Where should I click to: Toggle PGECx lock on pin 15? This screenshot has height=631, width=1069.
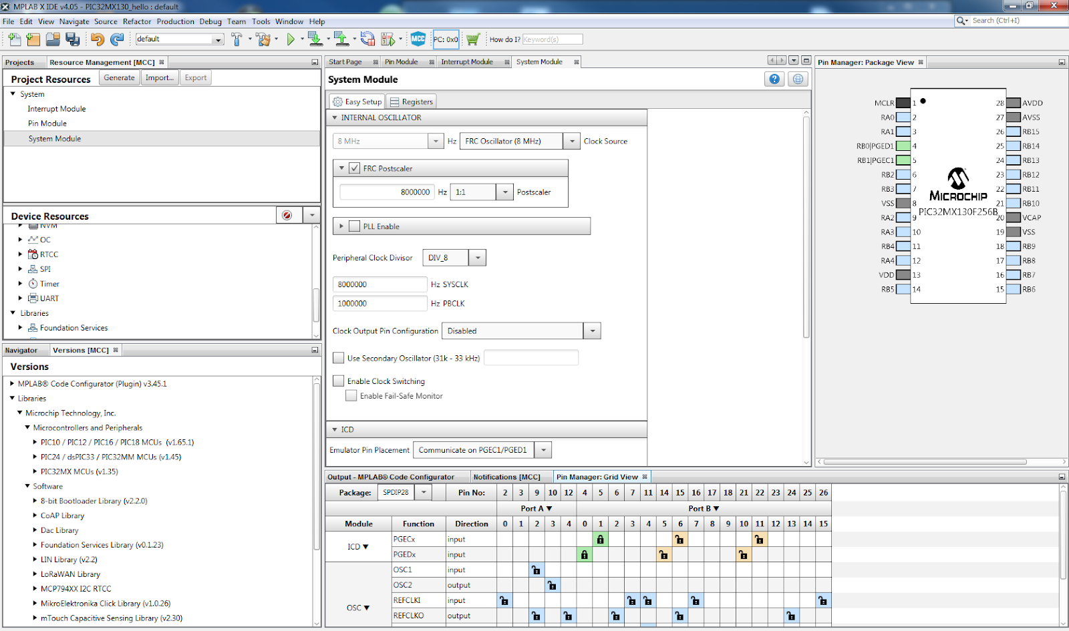tap(680, 540)
